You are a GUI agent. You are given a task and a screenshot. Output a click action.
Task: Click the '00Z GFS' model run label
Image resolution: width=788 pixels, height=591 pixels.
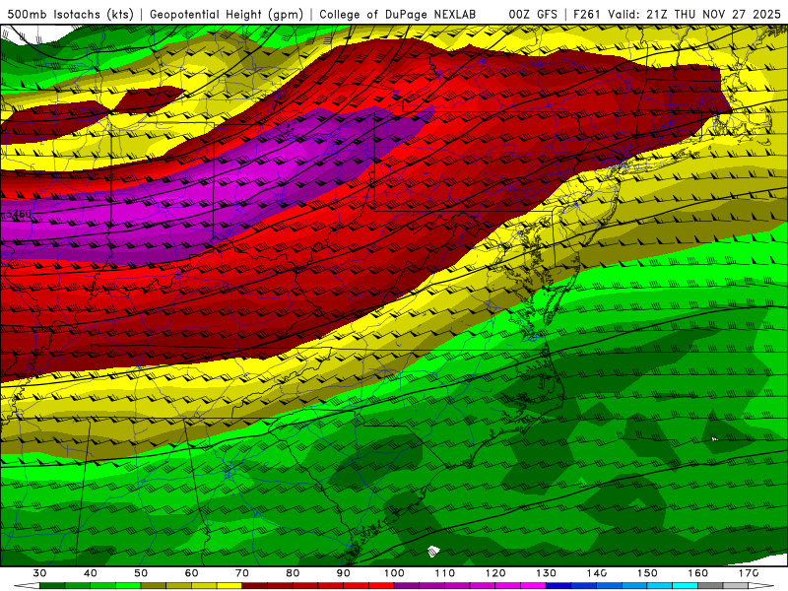click(533, 15)
